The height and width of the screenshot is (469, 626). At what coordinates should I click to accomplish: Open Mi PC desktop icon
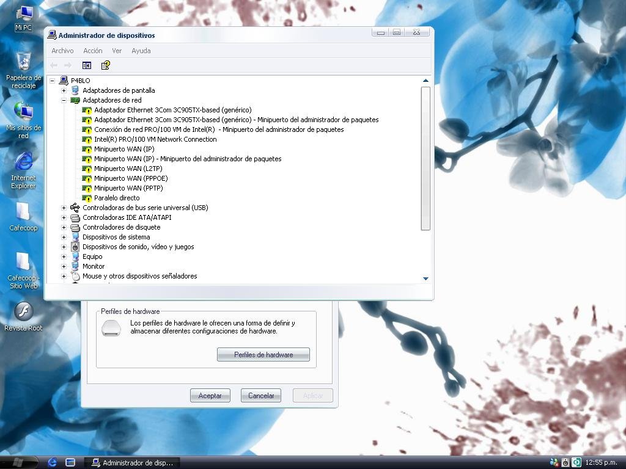[24, 18]
